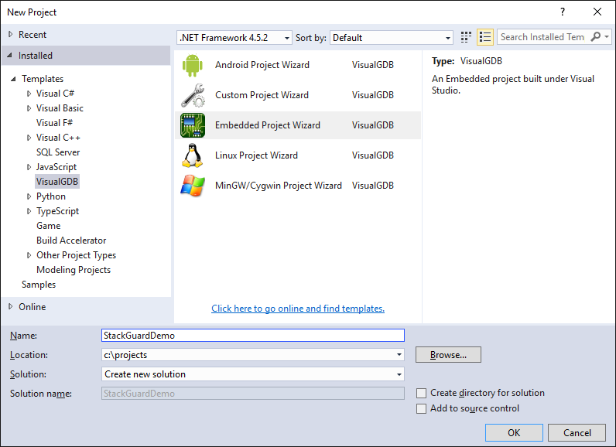The height and width of the screenshot is (447, 616).
Task: Select the 'Custom Project Wizard' template name
Action: [262, 95]
